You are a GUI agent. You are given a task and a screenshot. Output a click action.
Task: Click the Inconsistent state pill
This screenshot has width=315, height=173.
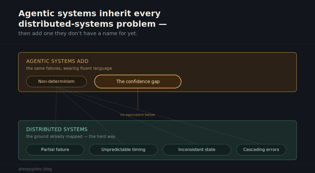point(197,150)
